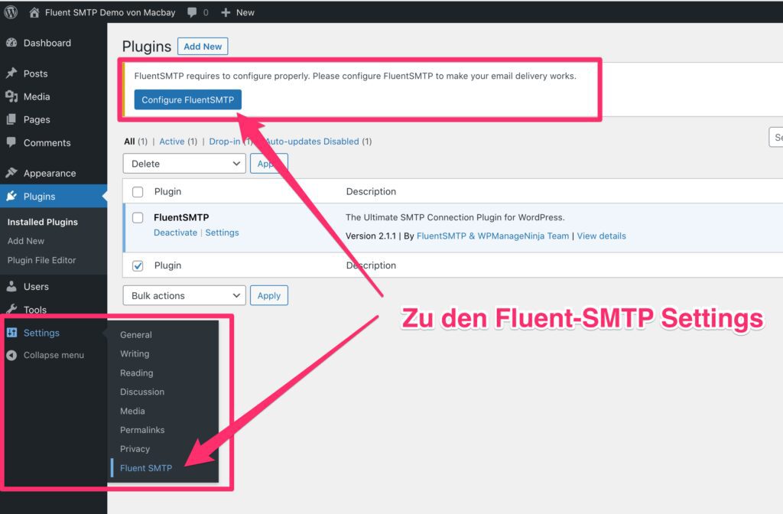
Task: Open Media settings in flyout
Action: [132, 411]
